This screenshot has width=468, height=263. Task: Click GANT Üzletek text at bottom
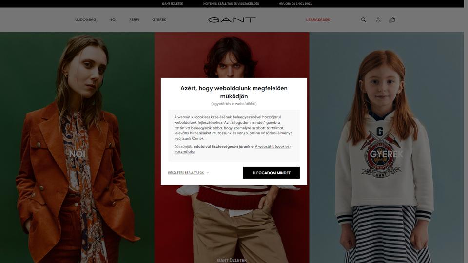coord(232,260)
